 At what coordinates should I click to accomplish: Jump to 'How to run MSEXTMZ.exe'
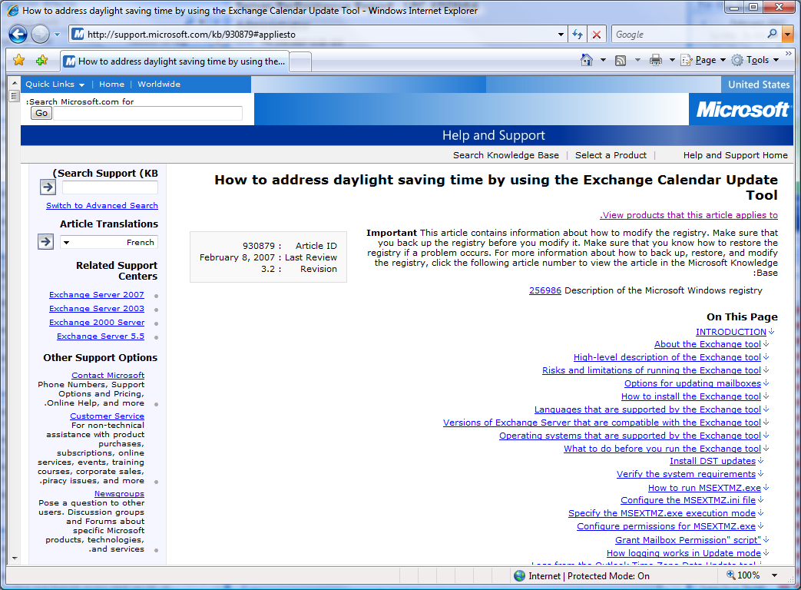[704, 488]
